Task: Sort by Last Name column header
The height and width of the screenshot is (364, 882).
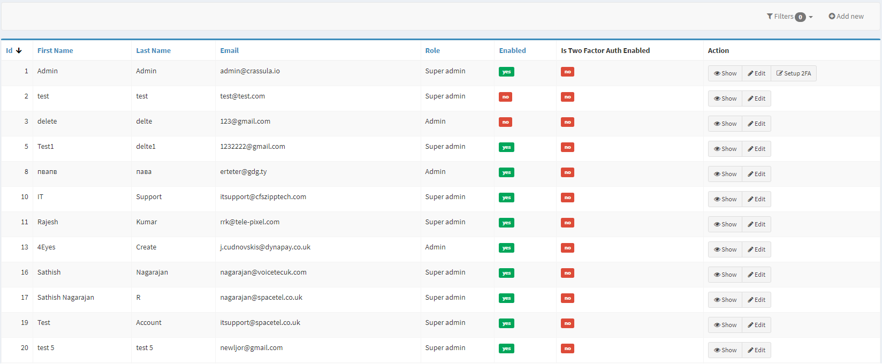Action: pos(153,51)
